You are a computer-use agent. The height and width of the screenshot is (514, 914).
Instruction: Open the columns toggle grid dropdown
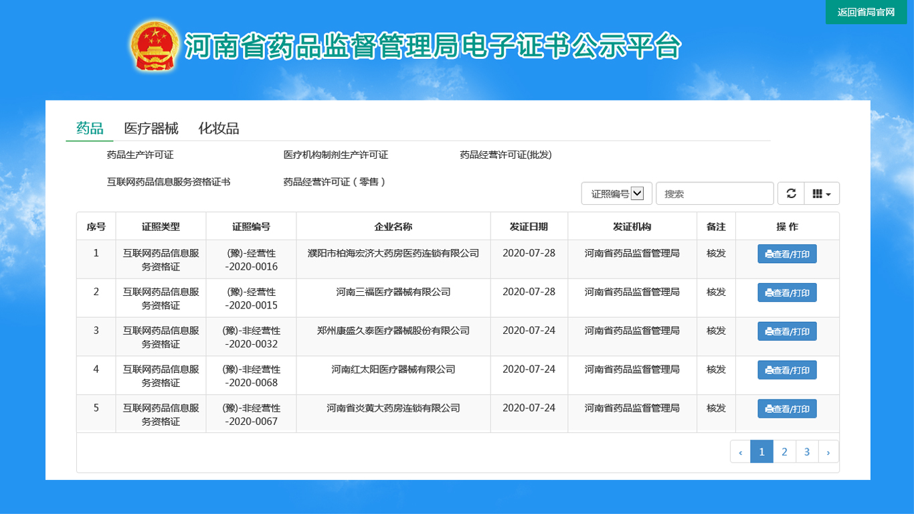pyautogui.click(x=821, y=193)
